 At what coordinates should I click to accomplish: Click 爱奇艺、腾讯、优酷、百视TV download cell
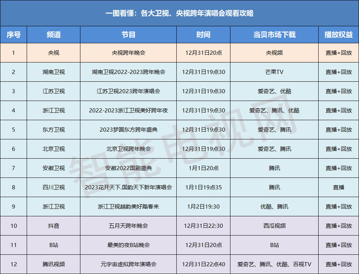click(x=274, y=264)
